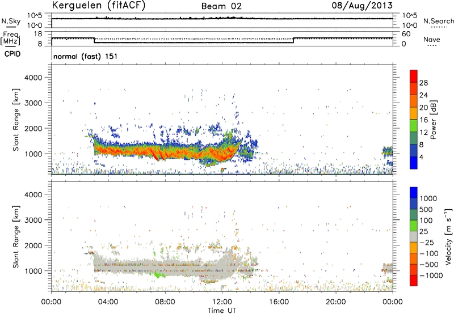Click the dark blue bottom segment of Power colorbar
This screenshot has height=314, width=454.
point(414,163)
